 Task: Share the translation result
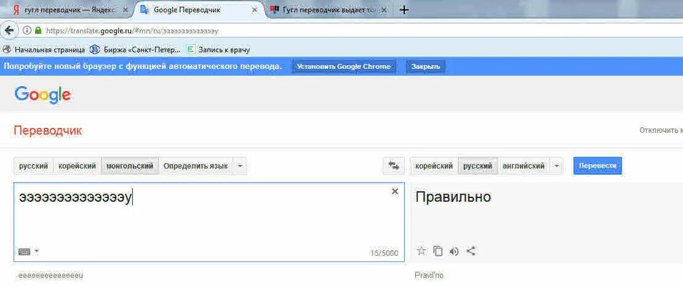(471, 251)
